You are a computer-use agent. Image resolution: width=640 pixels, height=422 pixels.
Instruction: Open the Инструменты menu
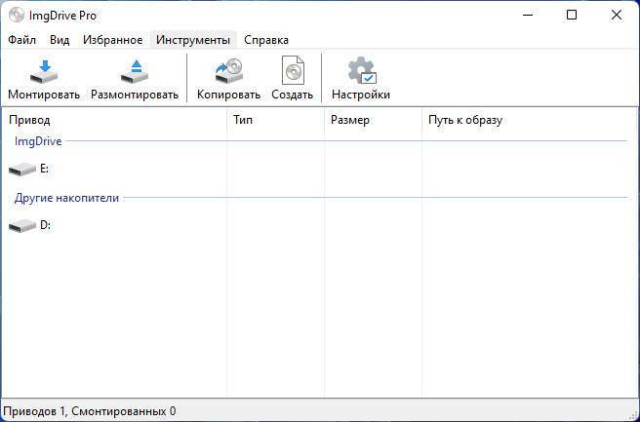click(193, 40)
